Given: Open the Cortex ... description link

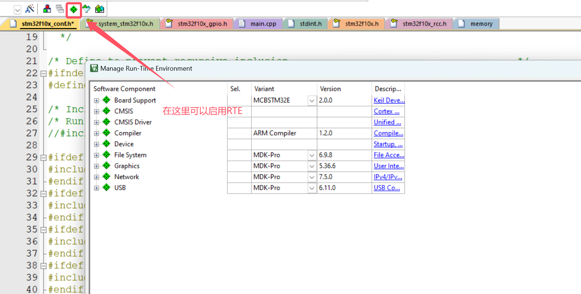Looking at the screenshot, I should (x=387, y=111).
